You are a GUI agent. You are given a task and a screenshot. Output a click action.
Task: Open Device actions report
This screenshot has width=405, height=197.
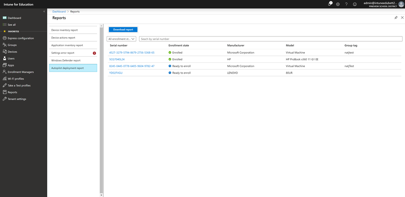(73, 38)
